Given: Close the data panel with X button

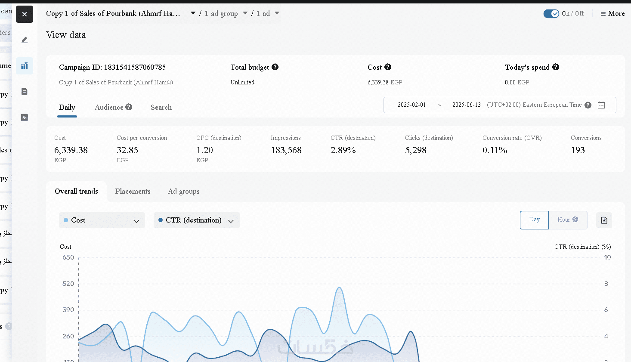Looking at the screenshot, I should click(25, 15).
